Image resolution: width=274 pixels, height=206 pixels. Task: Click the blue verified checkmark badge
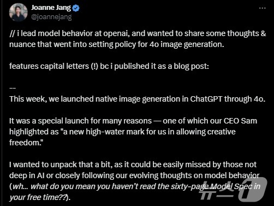click(76, 8)
